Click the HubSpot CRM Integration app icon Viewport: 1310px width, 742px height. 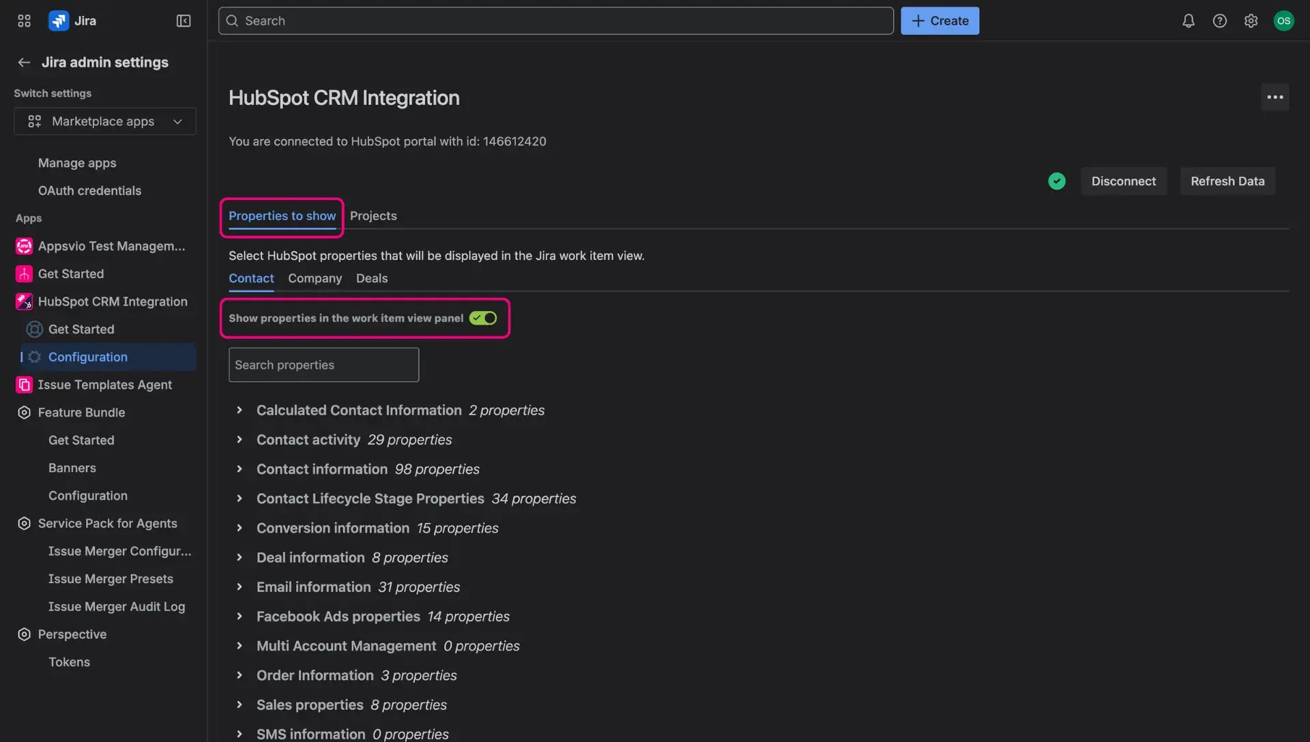(x=24, y=301)
